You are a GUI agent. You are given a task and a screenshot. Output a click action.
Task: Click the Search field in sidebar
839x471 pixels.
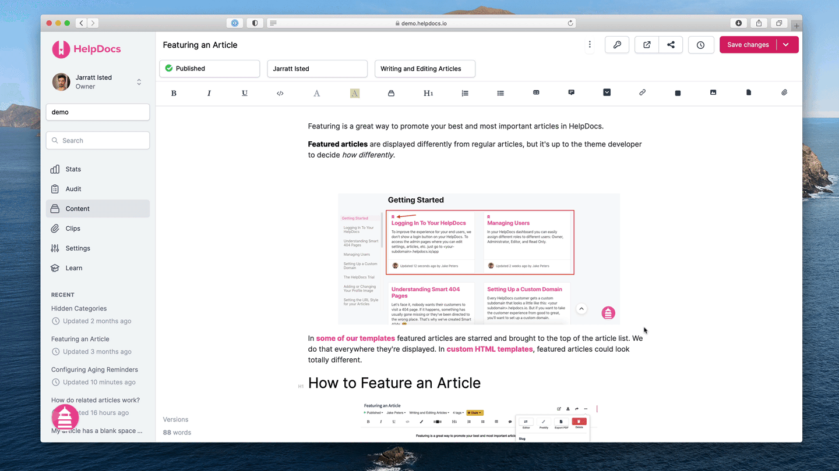(98, 140)
